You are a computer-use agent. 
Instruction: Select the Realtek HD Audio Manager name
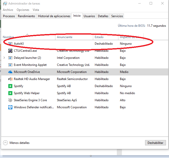coord(32,79)
